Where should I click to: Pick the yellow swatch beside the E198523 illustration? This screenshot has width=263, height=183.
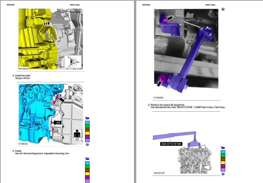click(87, 133)
